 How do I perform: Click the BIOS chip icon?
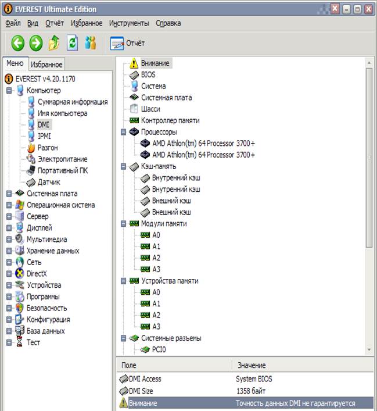click(x=134, y=75)
